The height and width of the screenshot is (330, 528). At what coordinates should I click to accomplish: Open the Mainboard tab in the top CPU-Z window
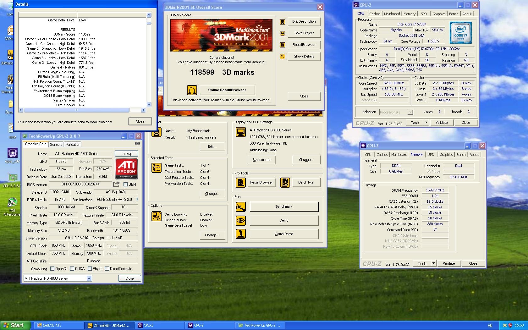[x=392, y=14]
